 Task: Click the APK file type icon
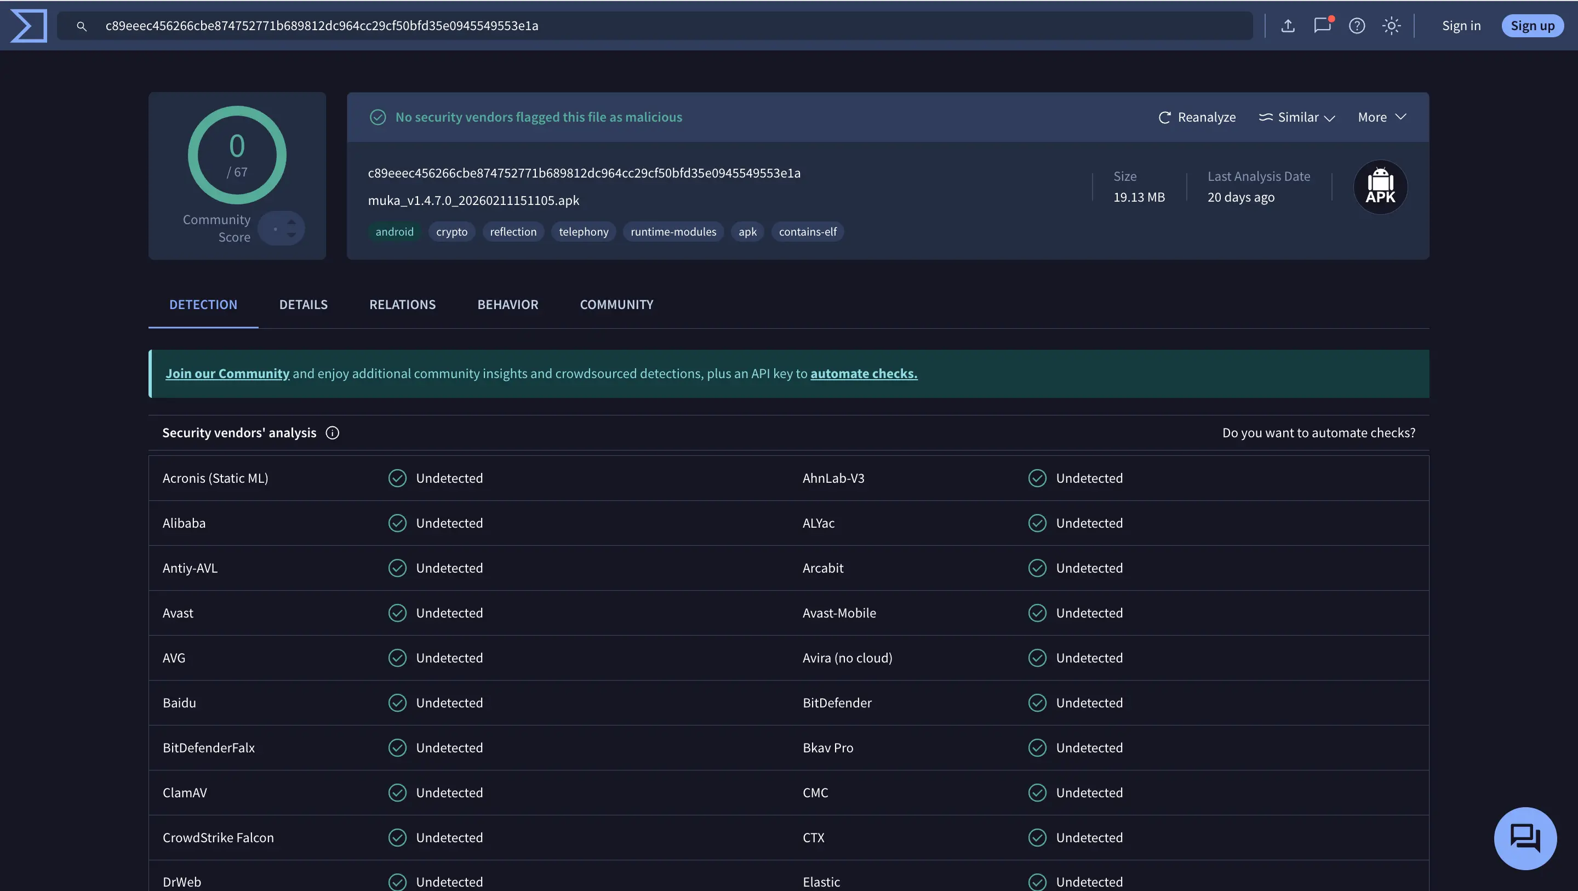coord(1380,186)
